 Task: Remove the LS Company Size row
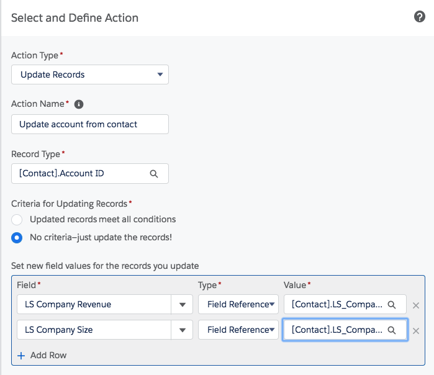pyautogui.click(x=416, y=331)
